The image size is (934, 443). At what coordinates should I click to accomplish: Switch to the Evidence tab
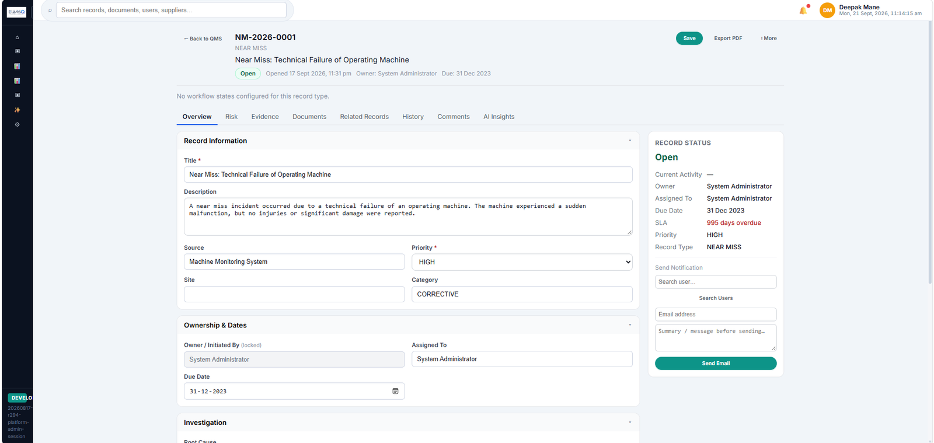tap(265, 117)
